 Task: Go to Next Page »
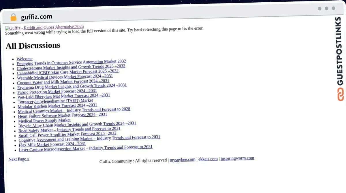(19, 159)
